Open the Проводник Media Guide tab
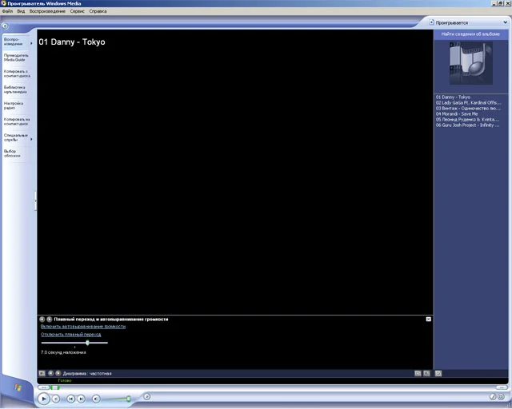 16,58
